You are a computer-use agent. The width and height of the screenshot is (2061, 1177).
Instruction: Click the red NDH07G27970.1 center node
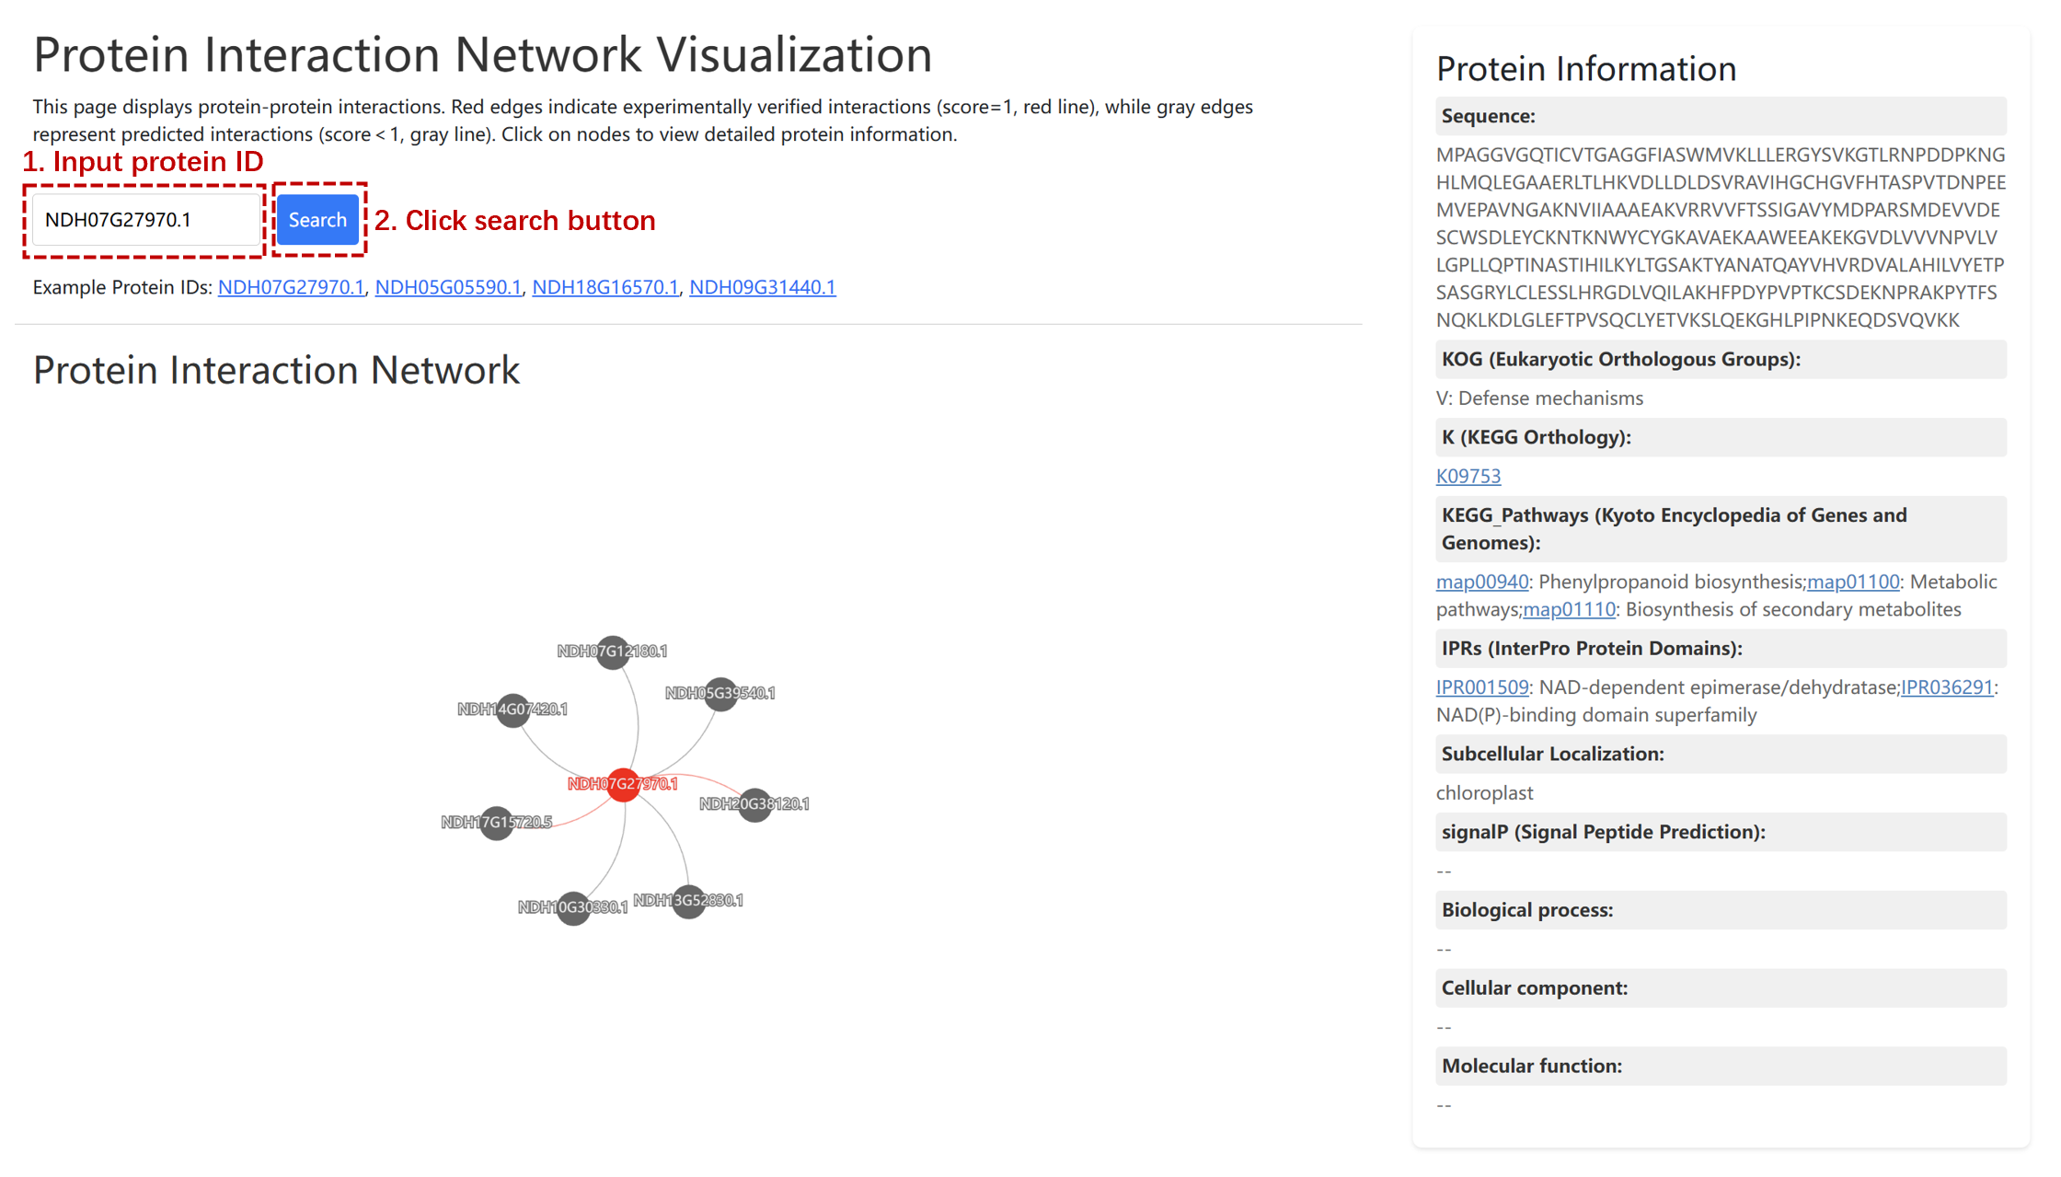coord(624,784)
